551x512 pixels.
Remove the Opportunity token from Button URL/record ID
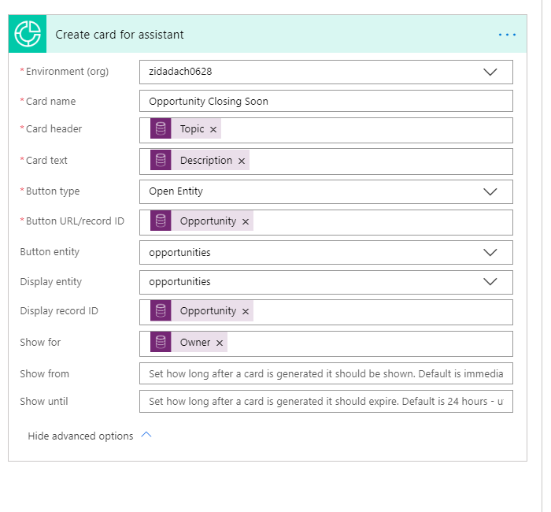click(x=246, y=222)
